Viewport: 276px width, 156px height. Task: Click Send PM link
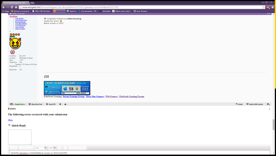[52, 104]
